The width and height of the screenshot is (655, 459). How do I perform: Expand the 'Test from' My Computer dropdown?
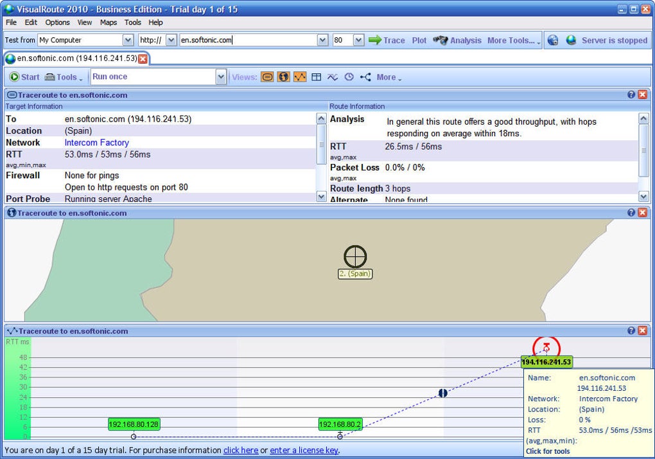(128, 40)
